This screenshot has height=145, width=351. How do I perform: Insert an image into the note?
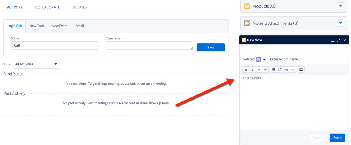click(x=301, y=70)
